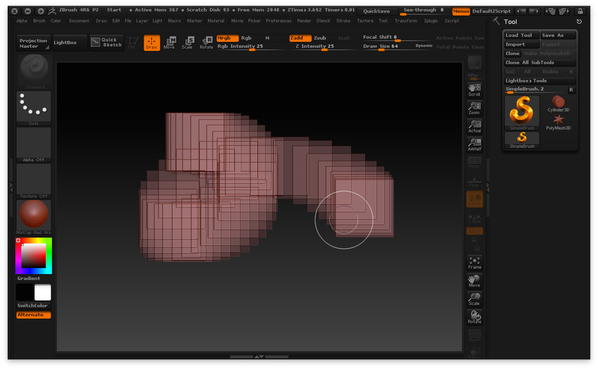This screenshot has height=369, width=598.
Task: Adjust the Rgb Intensity slider
Action: pos(252,47)
